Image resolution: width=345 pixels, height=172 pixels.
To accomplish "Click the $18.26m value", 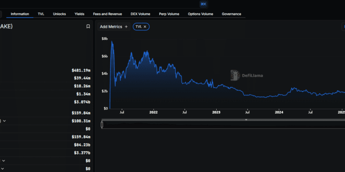I will click(x=82, y=86).
